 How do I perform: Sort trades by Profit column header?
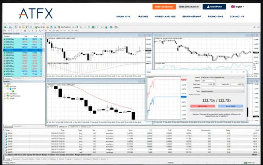tap(257, 130)
